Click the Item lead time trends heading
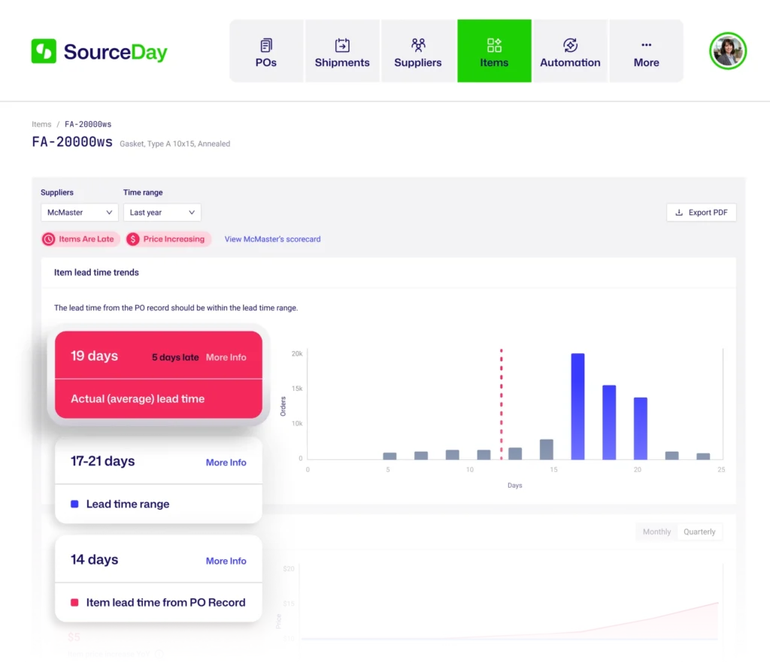Image resolution: width=770 pixels, height=663 pixels. pos(96,272)
